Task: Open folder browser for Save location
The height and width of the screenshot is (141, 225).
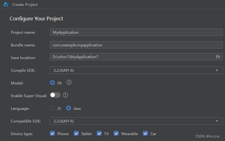Action: pos(218,57)
